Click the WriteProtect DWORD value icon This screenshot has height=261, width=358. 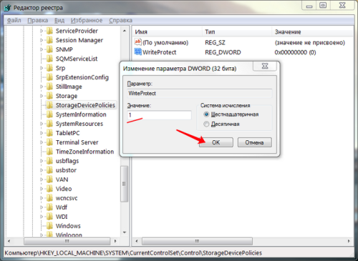[138, 51]
